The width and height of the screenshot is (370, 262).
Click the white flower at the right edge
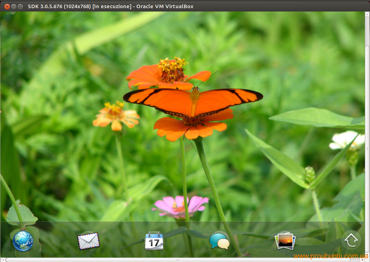click(346, 140)
